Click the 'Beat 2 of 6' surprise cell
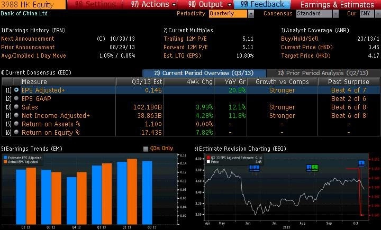 pyautogui.click(x=348, y=98)
